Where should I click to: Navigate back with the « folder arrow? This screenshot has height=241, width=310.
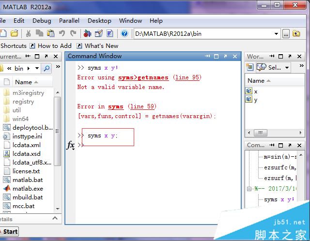9,69
